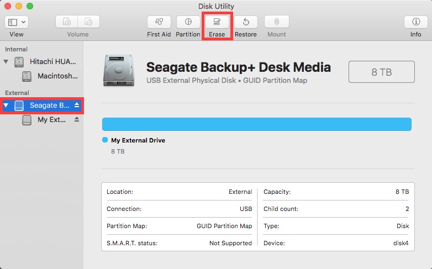The height and width of the screenshot is (269, 432).
Task: Click the Type value Disk
Action: click(x=403, y=226)
